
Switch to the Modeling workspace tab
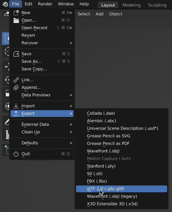[132, 5]
